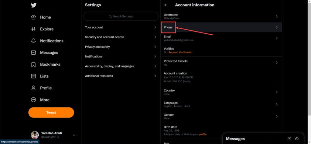Click the Twitter bird logo
The image size is (311, 144).
pyautogui.click(x=33, y=5)
